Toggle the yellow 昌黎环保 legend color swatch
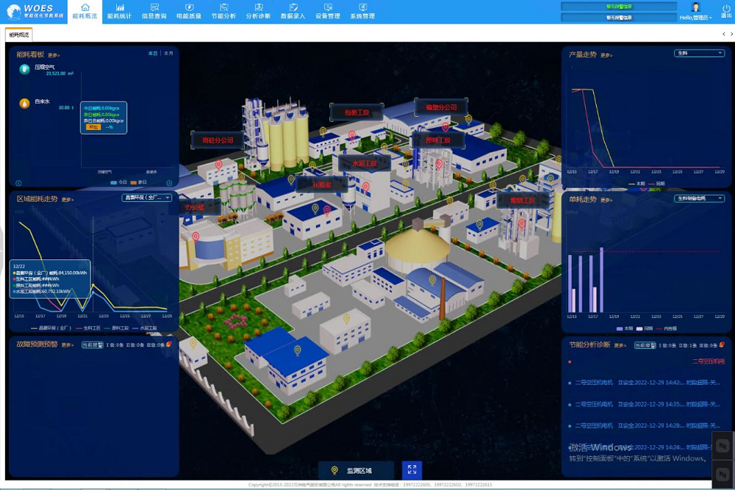735x490 pixels. 34,328
